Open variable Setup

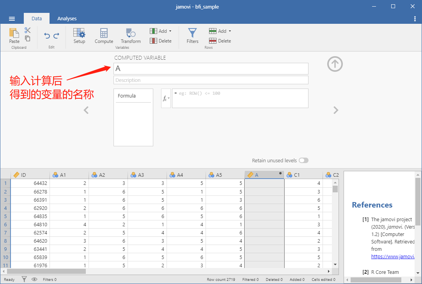[79, 36]
